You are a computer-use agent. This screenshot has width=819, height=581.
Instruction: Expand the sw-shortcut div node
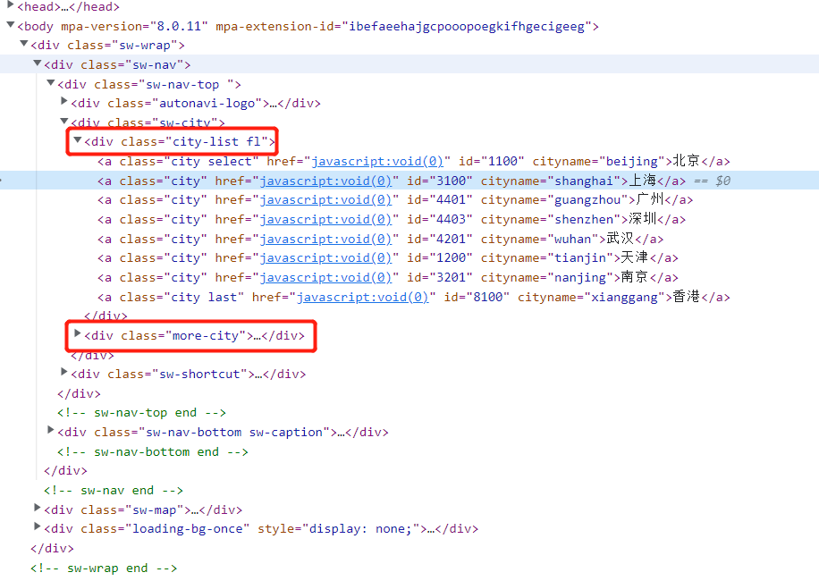point(63,373)
